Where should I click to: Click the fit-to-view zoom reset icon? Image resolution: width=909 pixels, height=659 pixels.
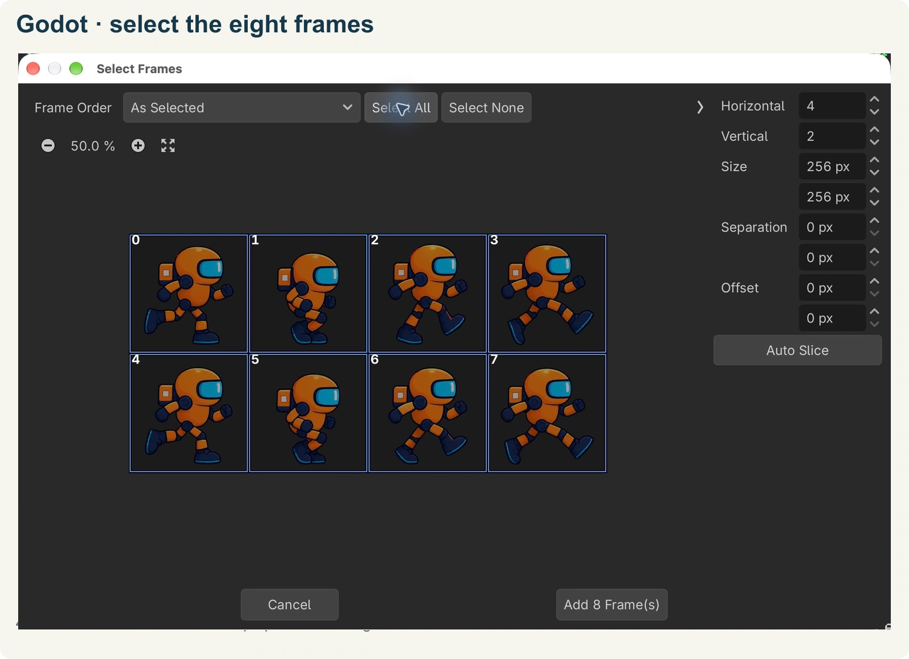click(x=168, y=146)
